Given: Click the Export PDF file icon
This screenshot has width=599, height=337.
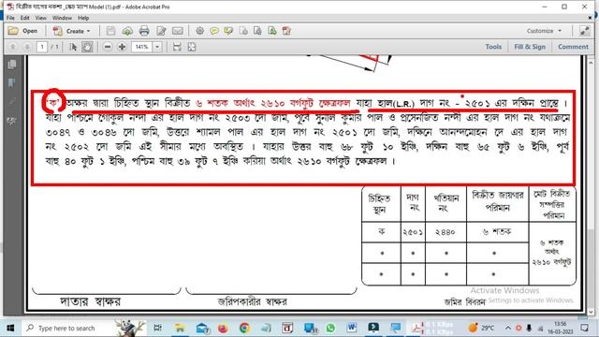Looking at the screenshot, I should click(x=257, y=31).
